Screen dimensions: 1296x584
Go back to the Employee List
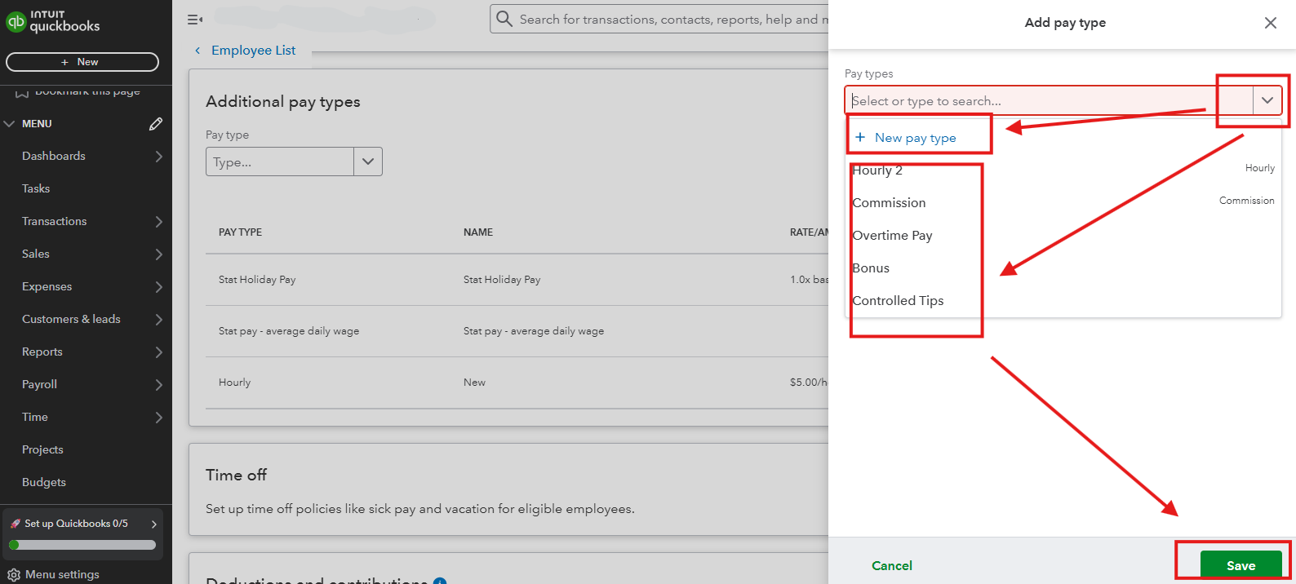click(x=253, y=51)
